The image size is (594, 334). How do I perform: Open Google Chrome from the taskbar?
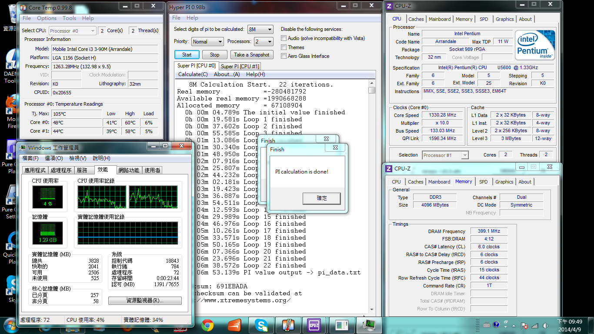click(x=207, y=325)
